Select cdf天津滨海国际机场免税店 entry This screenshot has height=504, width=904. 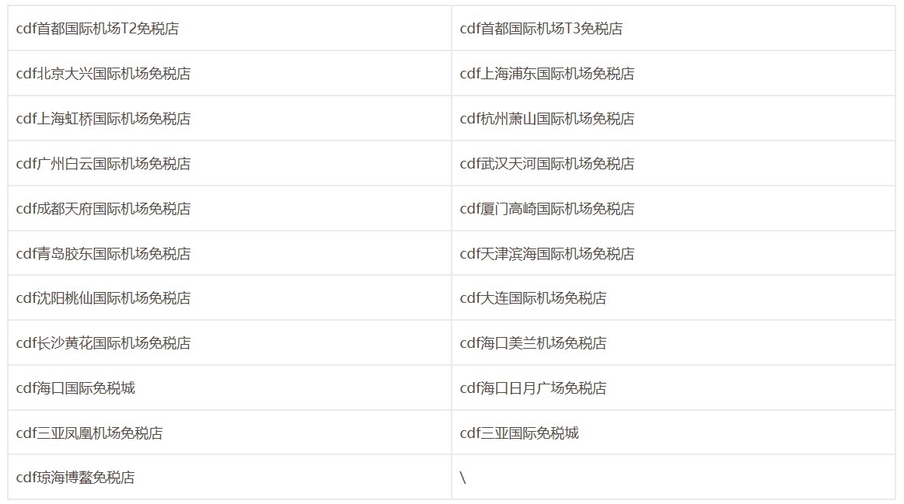click(547, 254)
